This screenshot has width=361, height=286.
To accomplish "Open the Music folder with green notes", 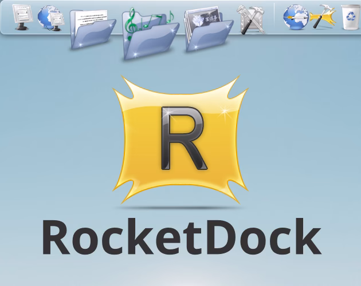I will pos(150,33).
